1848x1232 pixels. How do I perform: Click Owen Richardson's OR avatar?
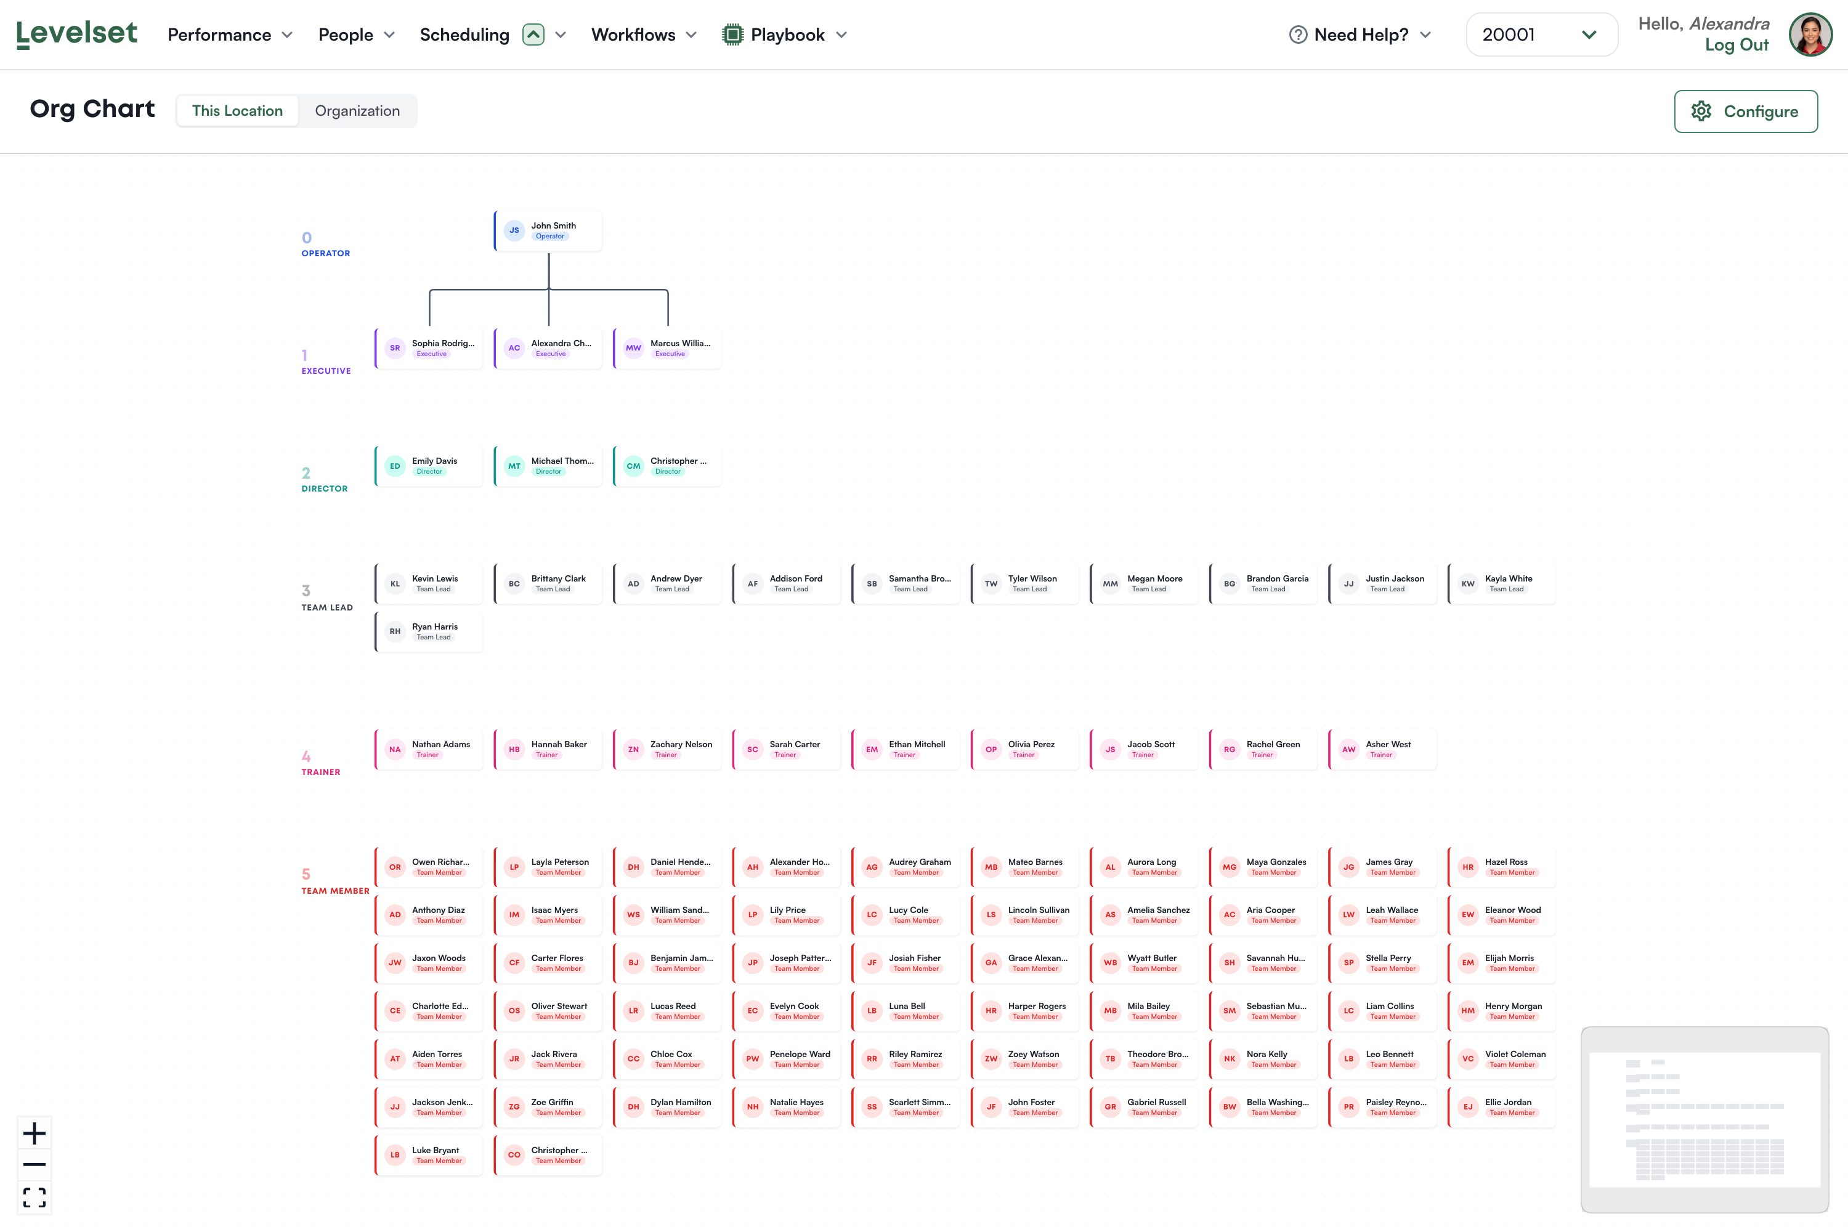coord(395,867)
